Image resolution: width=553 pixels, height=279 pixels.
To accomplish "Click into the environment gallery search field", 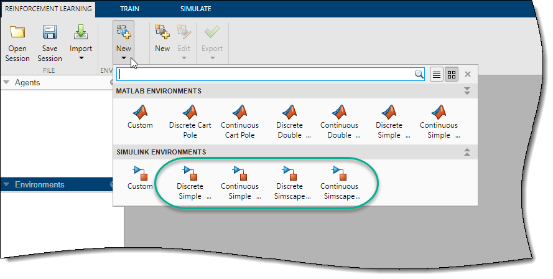I will click(x=271, y=74).
